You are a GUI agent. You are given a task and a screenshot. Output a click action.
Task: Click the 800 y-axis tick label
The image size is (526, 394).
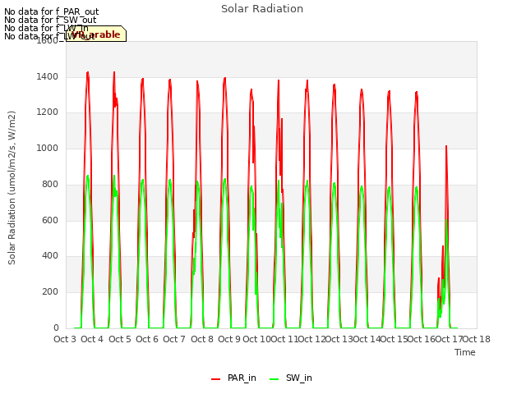pyautogui.click(x=50, y=184)
